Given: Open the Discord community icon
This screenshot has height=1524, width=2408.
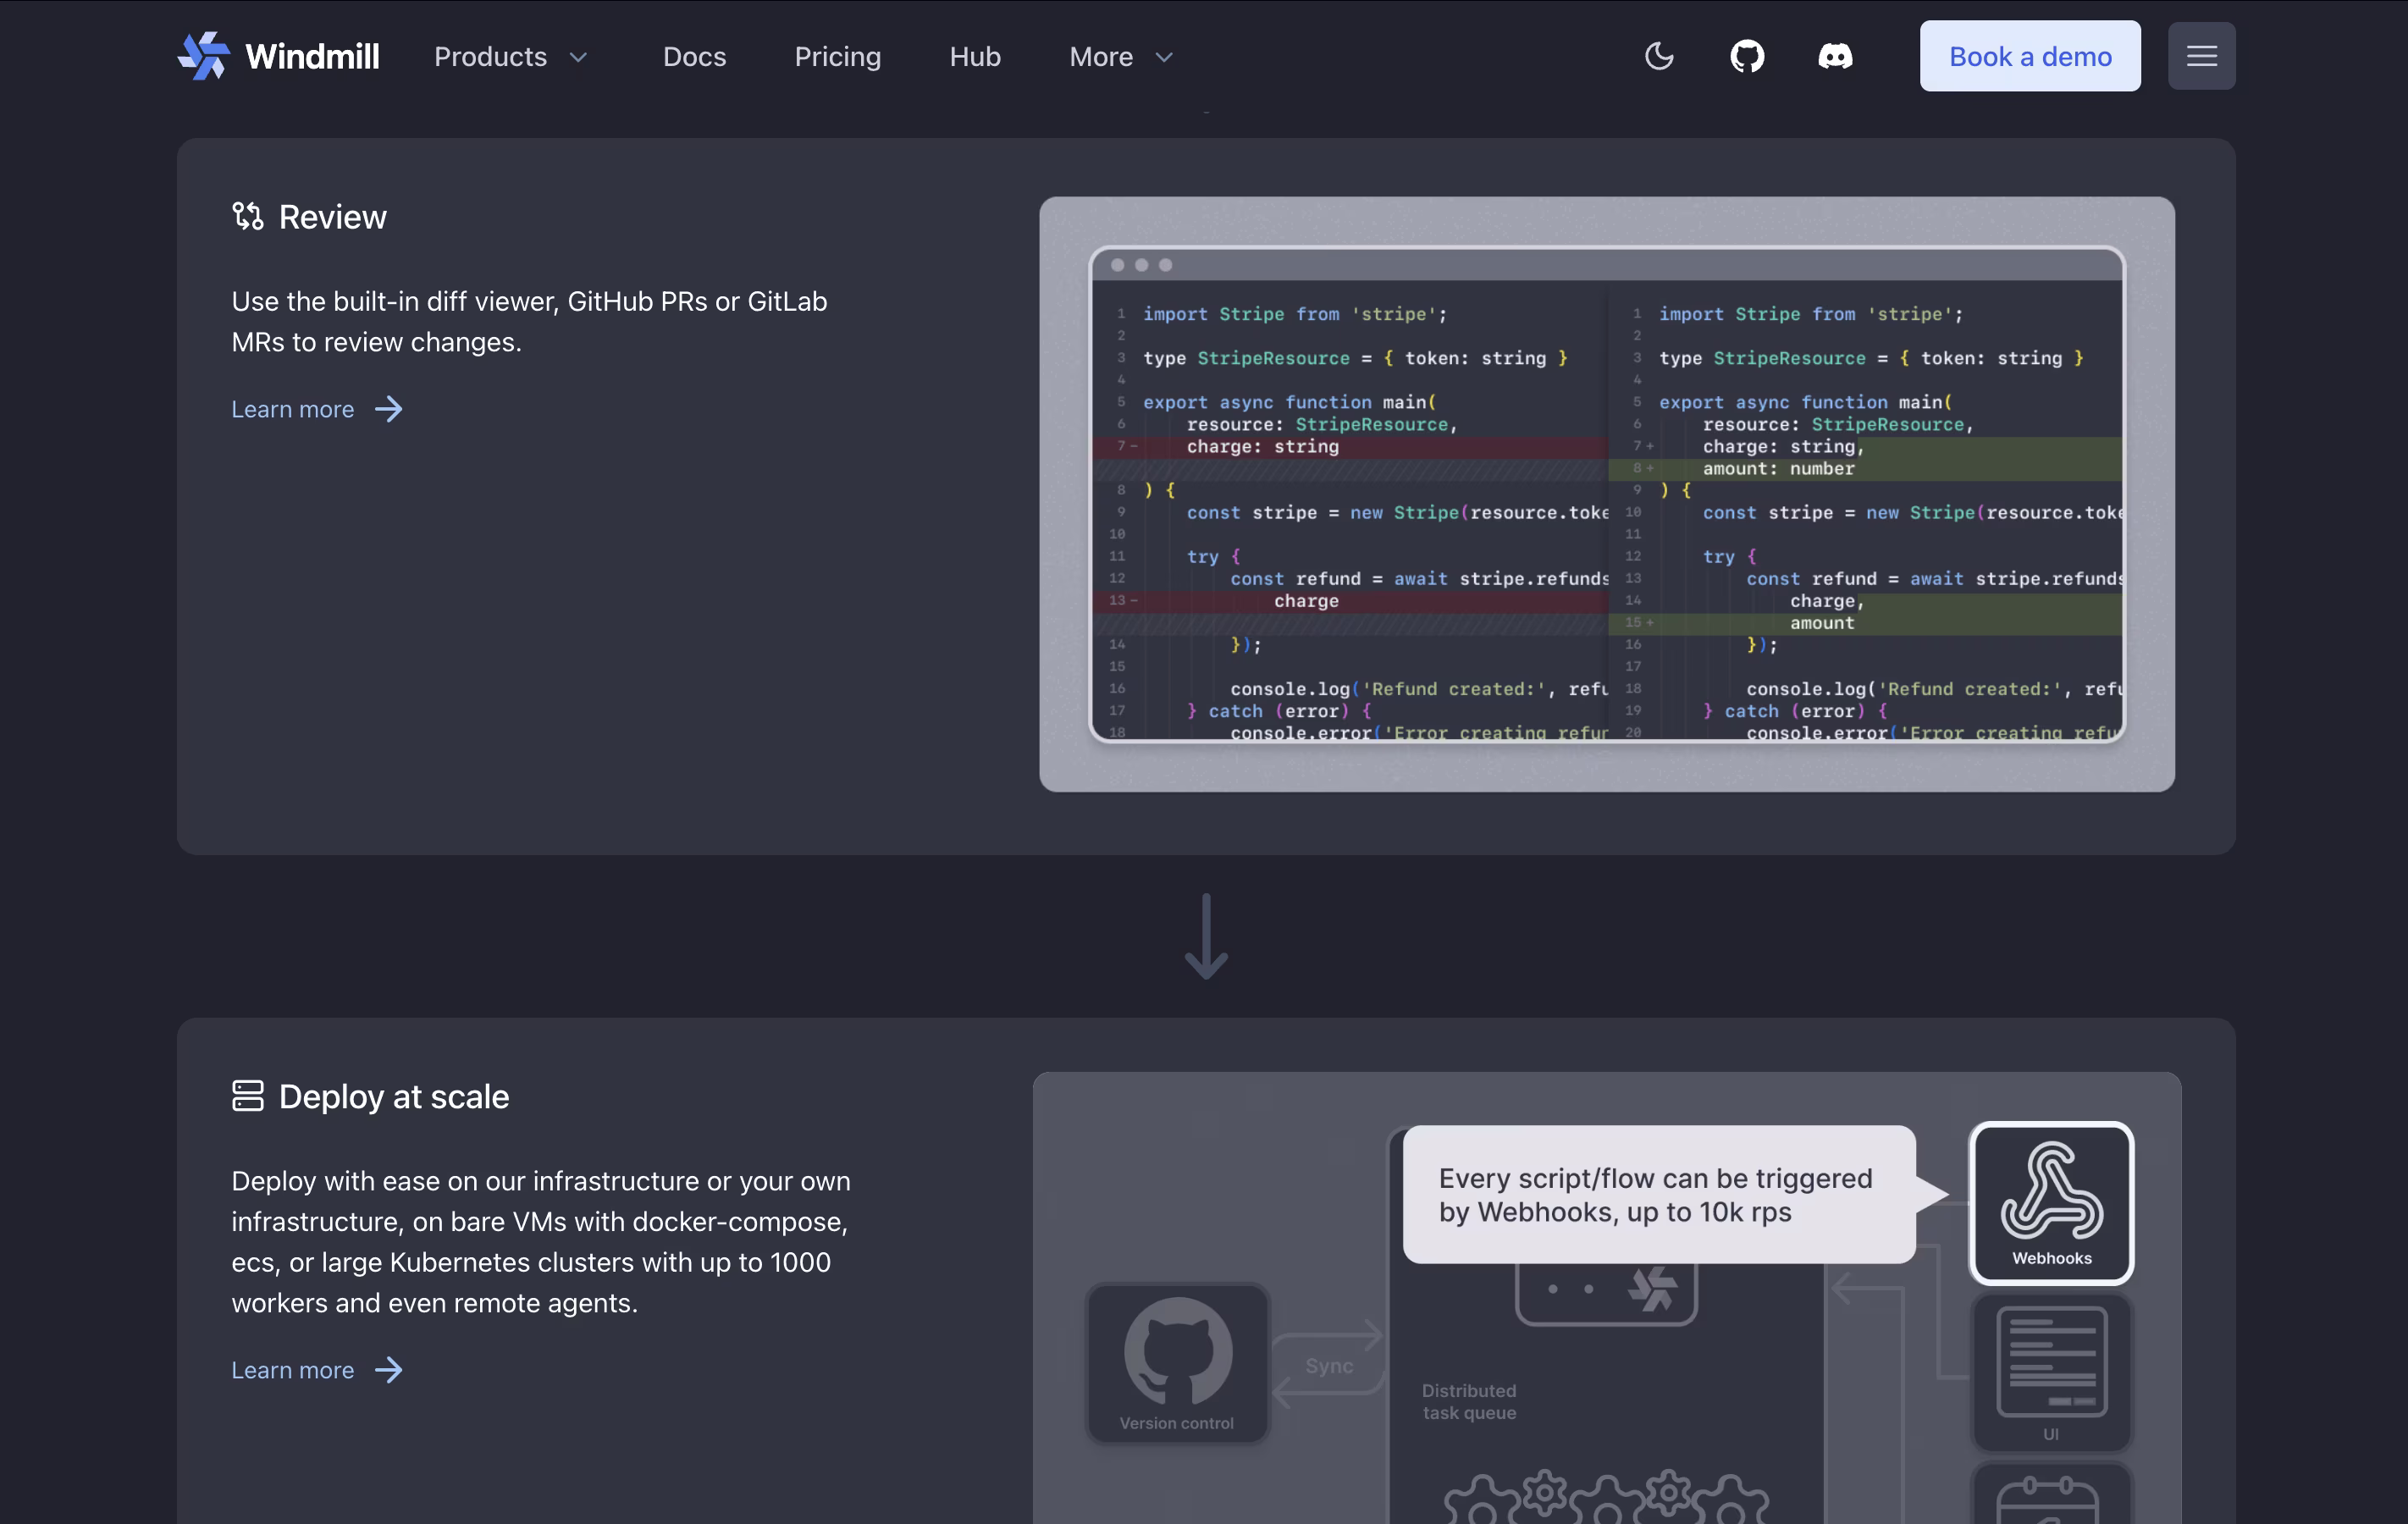Looking at the screenshot, I should 1835,56.
